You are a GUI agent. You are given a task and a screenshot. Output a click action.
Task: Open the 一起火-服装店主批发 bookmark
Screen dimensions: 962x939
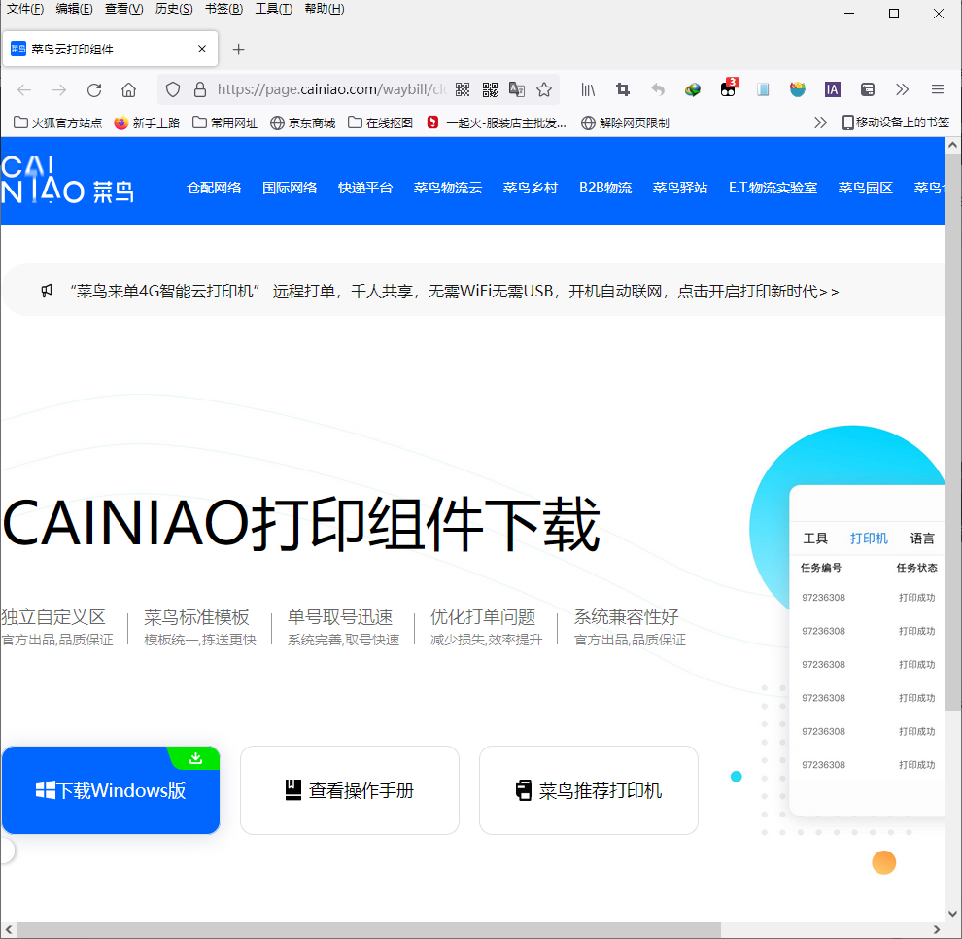click(x=496, y=122)
